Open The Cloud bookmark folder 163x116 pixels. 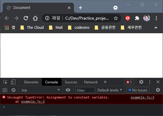[x=32, y=28]
